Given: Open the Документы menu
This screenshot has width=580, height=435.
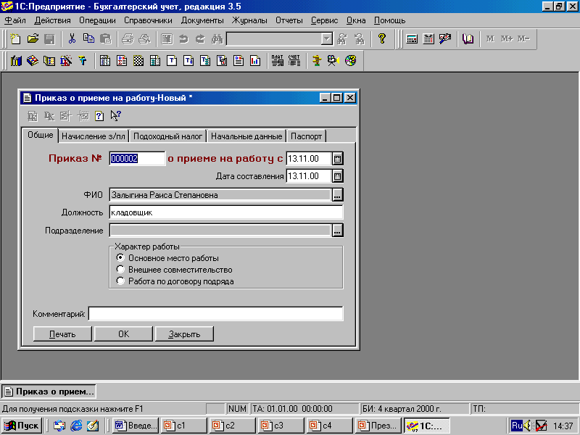Looking at the screenshot, I should [x=202, y=21].
